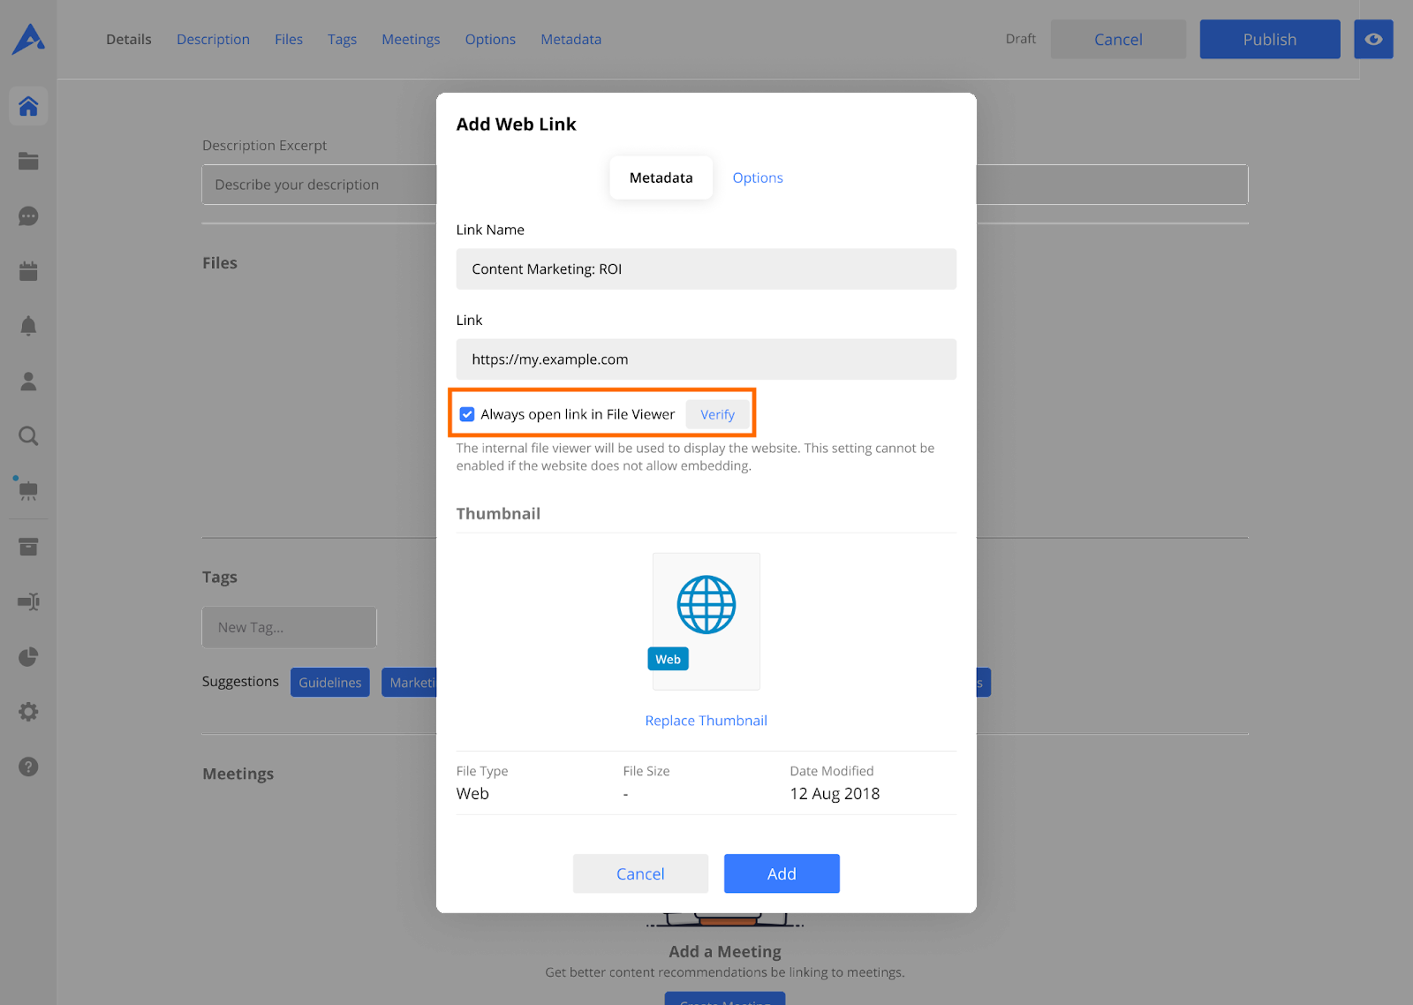
Task: Open the notifications bell icon
Action: point(28,326)
